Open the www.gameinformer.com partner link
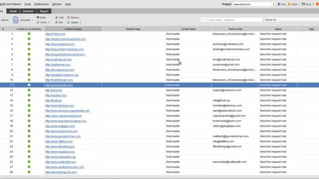This screenshot has height=179, width=319. pos(63,136)
